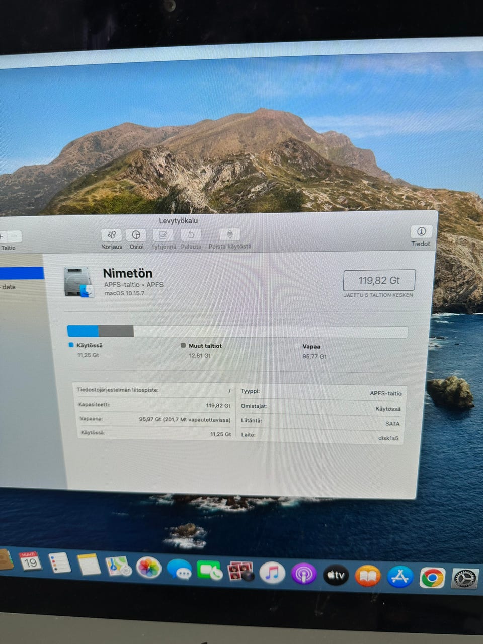Open FaceTime from the Dock
Viewport: 483px width, 644px height.
pyautogui.click(x=210, y=571)
